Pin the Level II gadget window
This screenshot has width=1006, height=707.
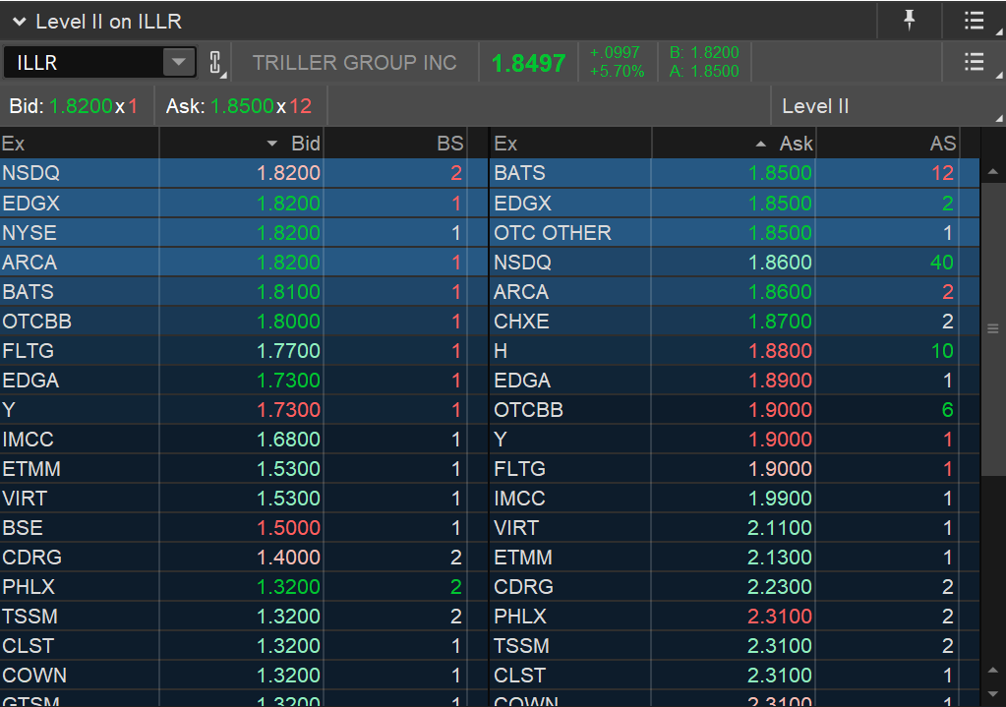coord(909,21)
